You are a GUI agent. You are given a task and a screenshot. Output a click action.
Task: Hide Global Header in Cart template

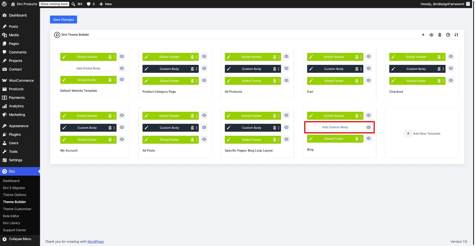click(369, 56)
